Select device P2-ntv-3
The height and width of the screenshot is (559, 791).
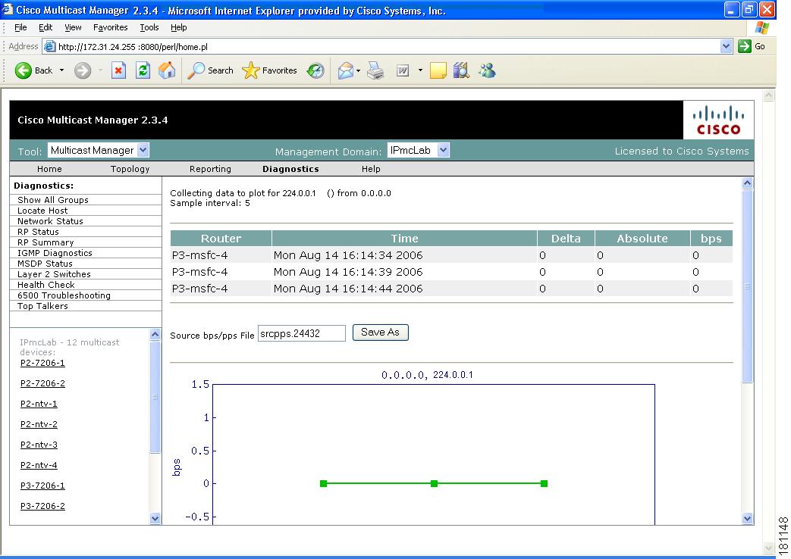(39, 445)
